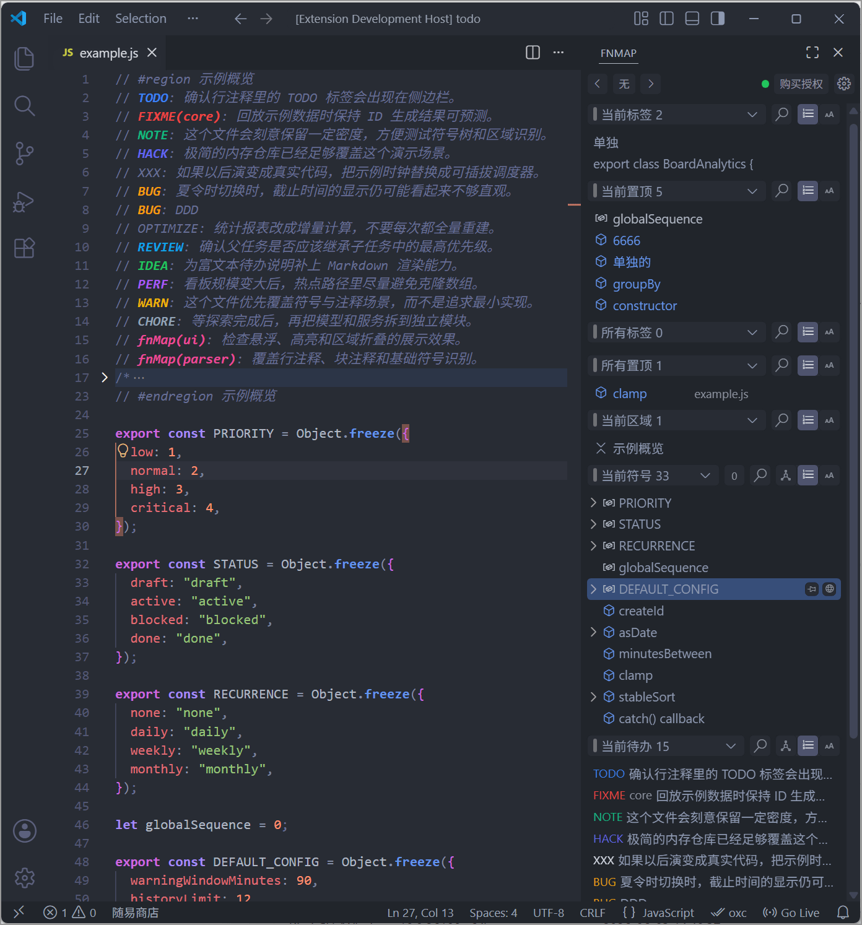862x925 pixels.
Task: Toggle the bottom Panel layout button
Action: coord(692,19)
